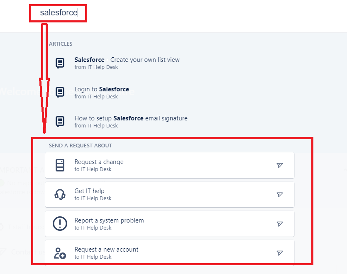Click send arrow on 'Report a system problem' row
347x274 pixels.
[x=280, y=224]
